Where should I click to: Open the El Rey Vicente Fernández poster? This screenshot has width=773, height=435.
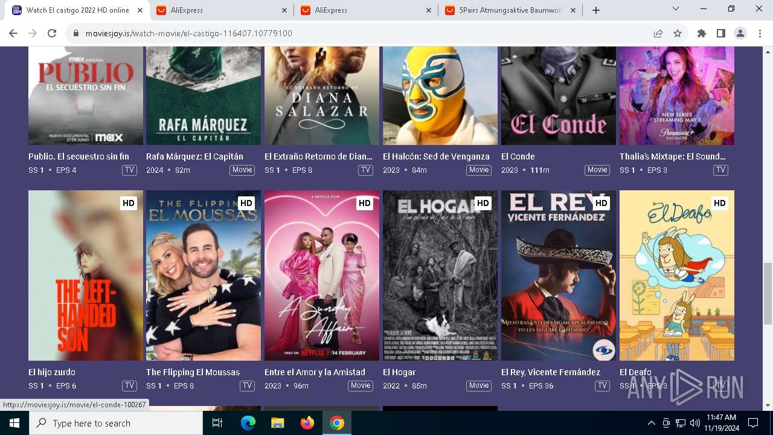pyautogui.click(x=559, y=275)
